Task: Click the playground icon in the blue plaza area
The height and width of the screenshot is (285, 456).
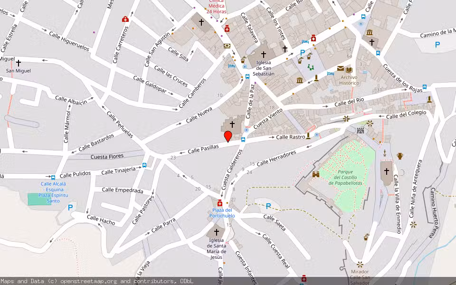Action: [x=311, y=68]
